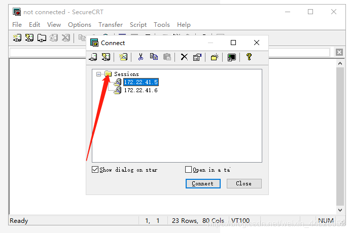Minimize the SecureCRT main window
The height and width of the screenshot is (233, 350).
tap(288, 12)
